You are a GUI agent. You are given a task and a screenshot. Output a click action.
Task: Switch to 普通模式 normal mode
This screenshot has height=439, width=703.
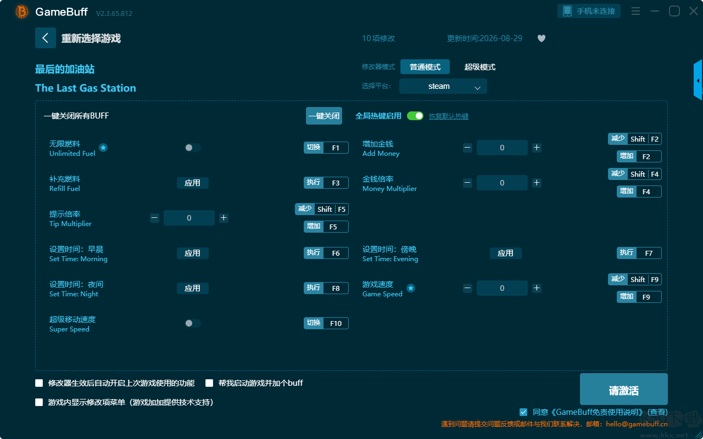coord(425,67)
